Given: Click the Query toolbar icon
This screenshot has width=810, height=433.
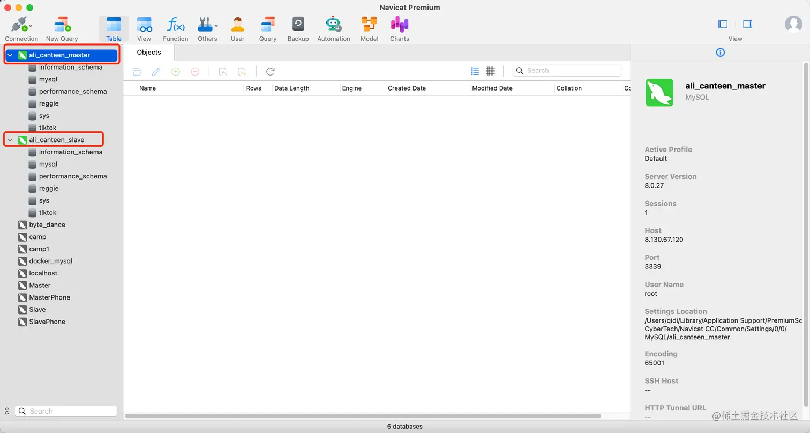Looking at the screenshot, I should click(268, 25).
